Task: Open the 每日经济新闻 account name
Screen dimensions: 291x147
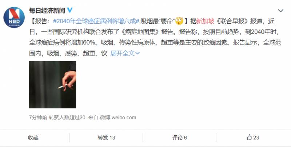Action: (x=47, y=11)
